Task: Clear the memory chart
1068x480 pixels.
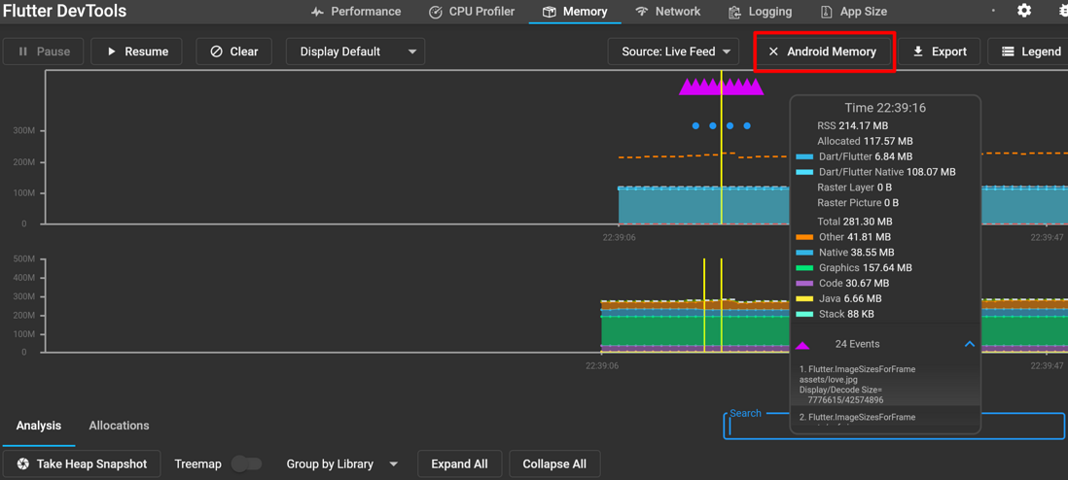Action: coord(233,51)
